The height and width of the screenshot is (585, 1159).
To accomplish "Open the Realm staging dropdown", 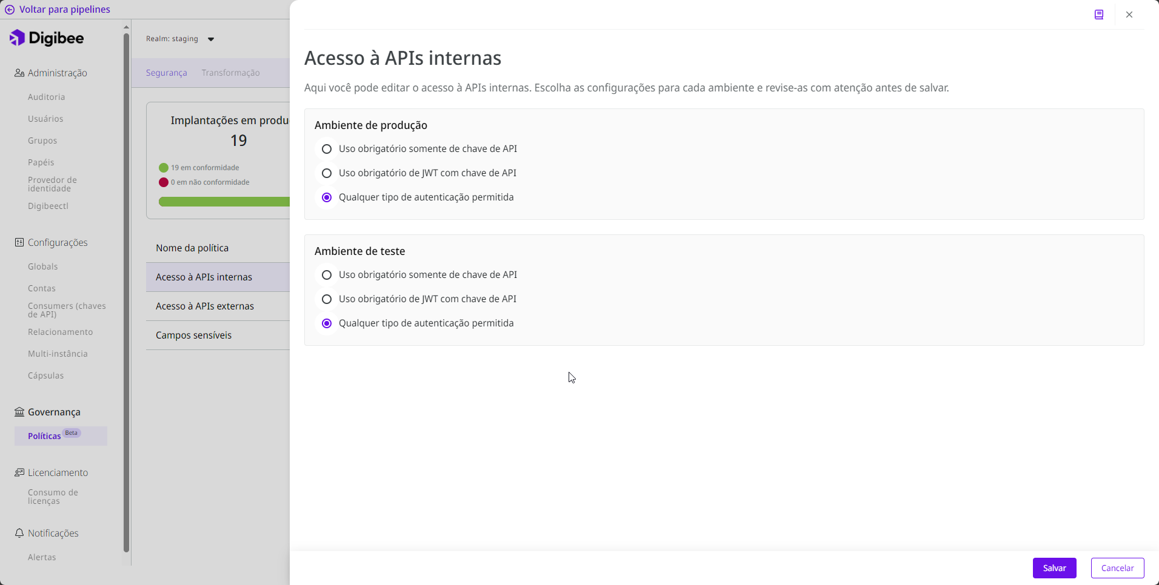I will [x=210, y=39].
